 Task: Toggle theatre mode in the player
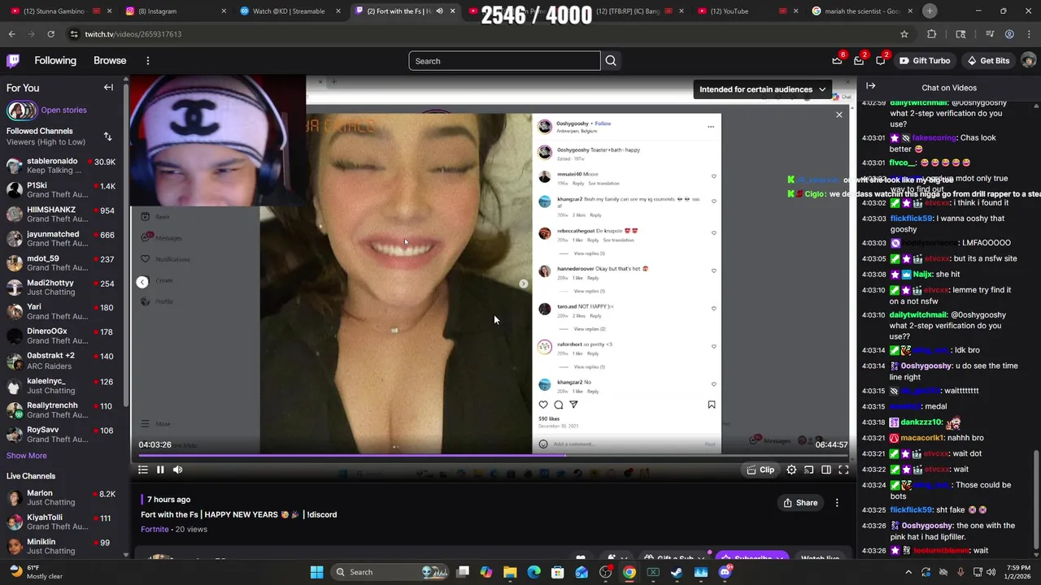tap(825, 470)
